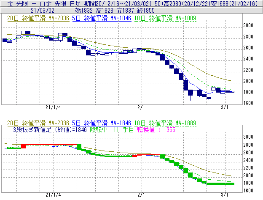
Task: Click the reversal value '転換値 : 1955'
Action: click(156, 130)
